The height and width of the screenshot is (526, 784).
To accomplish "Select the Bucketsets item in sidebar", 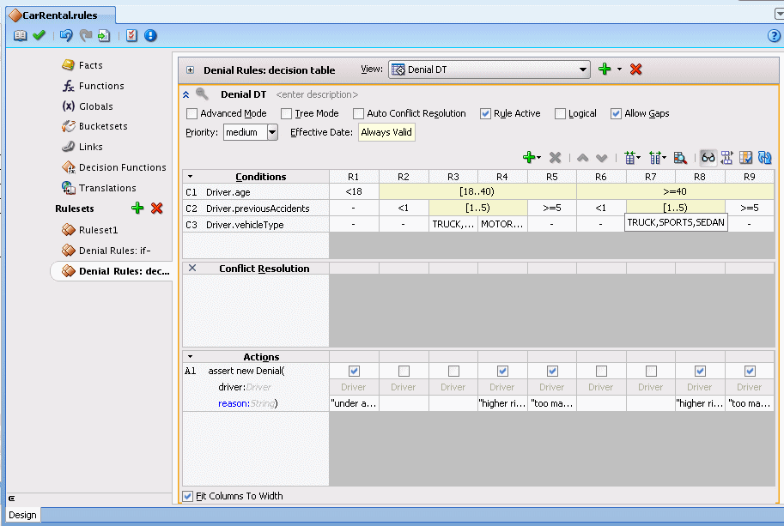I will point(102,126).
